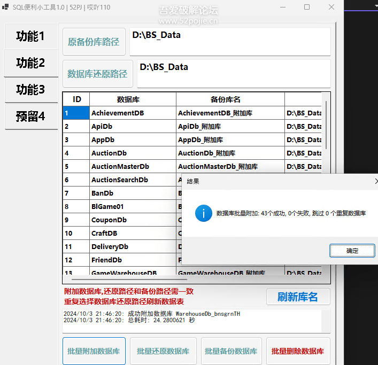Run 批量还原数据库 batch restore
The width and height of the screenshot is (378, 365).
click(x=163, y=351)
